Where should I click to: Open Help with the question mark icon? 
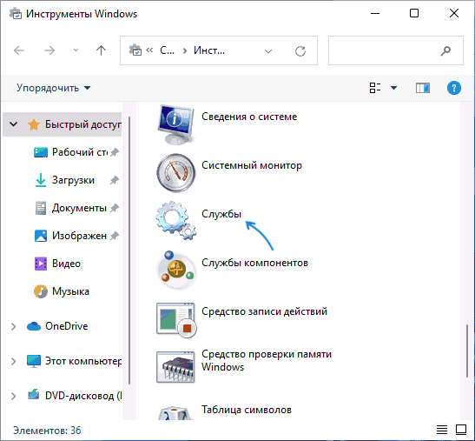point(454,88)
